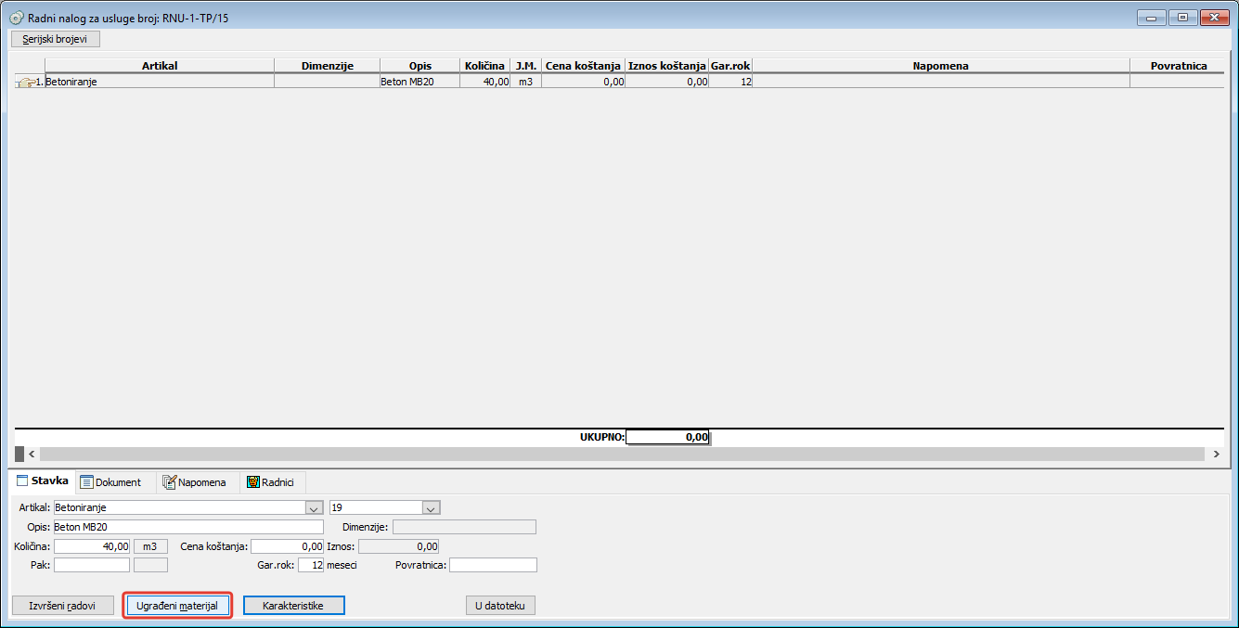
Task: Click the Napomena column header
Action: 941,66
